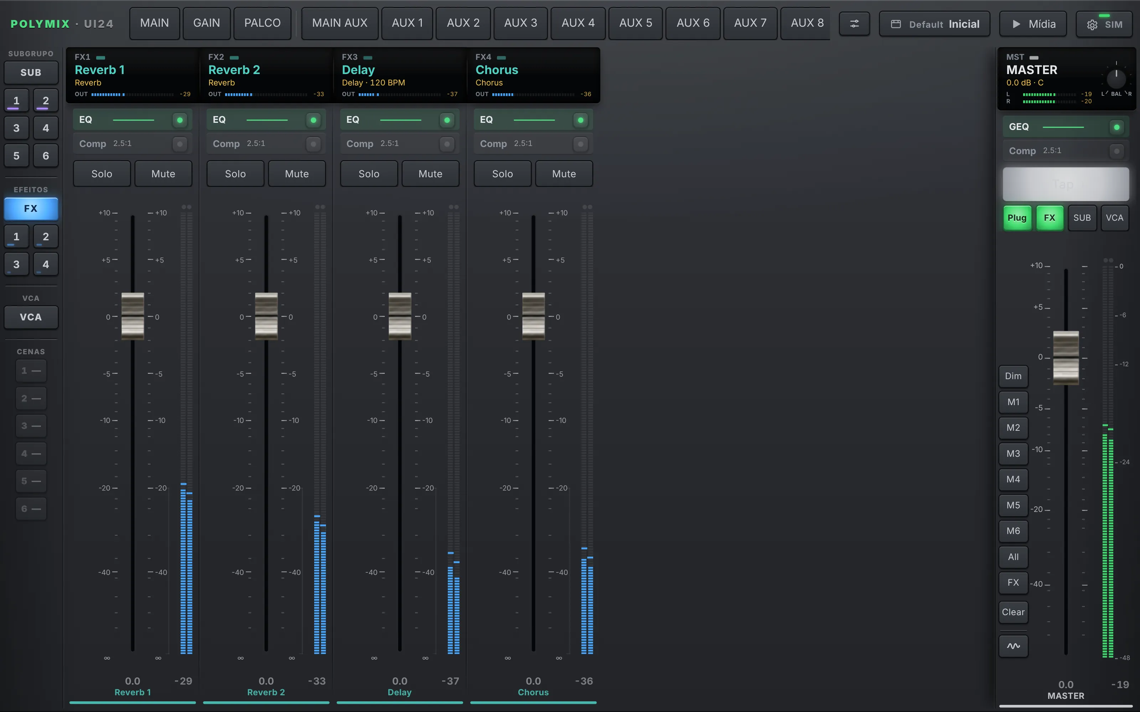The height and width of the screenshot is (712, 1140).
Task: Click the waveform icon below Clear
Action: pyautogui.click(x=1013, y=645)
